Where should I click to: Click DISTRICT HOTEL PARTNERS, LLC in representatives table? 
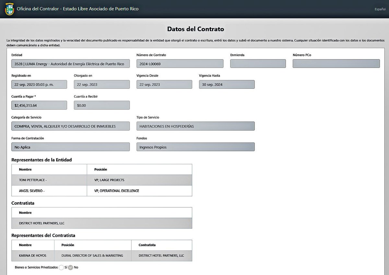coord(162,256)
